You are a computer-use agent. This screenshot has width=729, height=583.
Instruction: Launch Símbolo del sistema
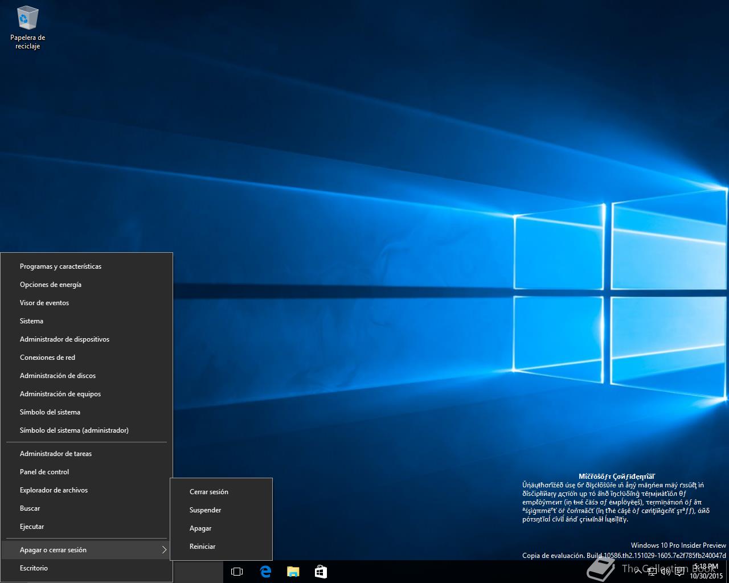pyautogui.click(x=87, y=412)
